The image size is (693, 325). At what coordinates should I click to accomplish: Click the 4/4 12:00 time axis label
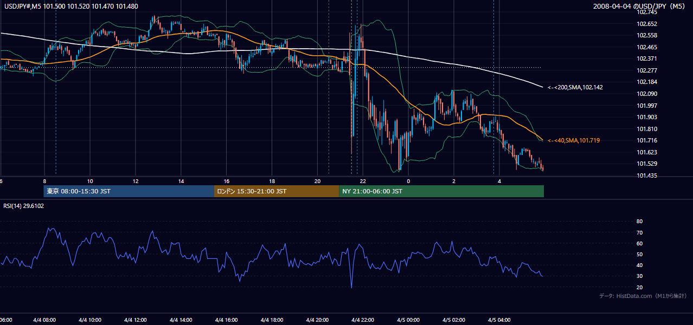tap(136, 320)
